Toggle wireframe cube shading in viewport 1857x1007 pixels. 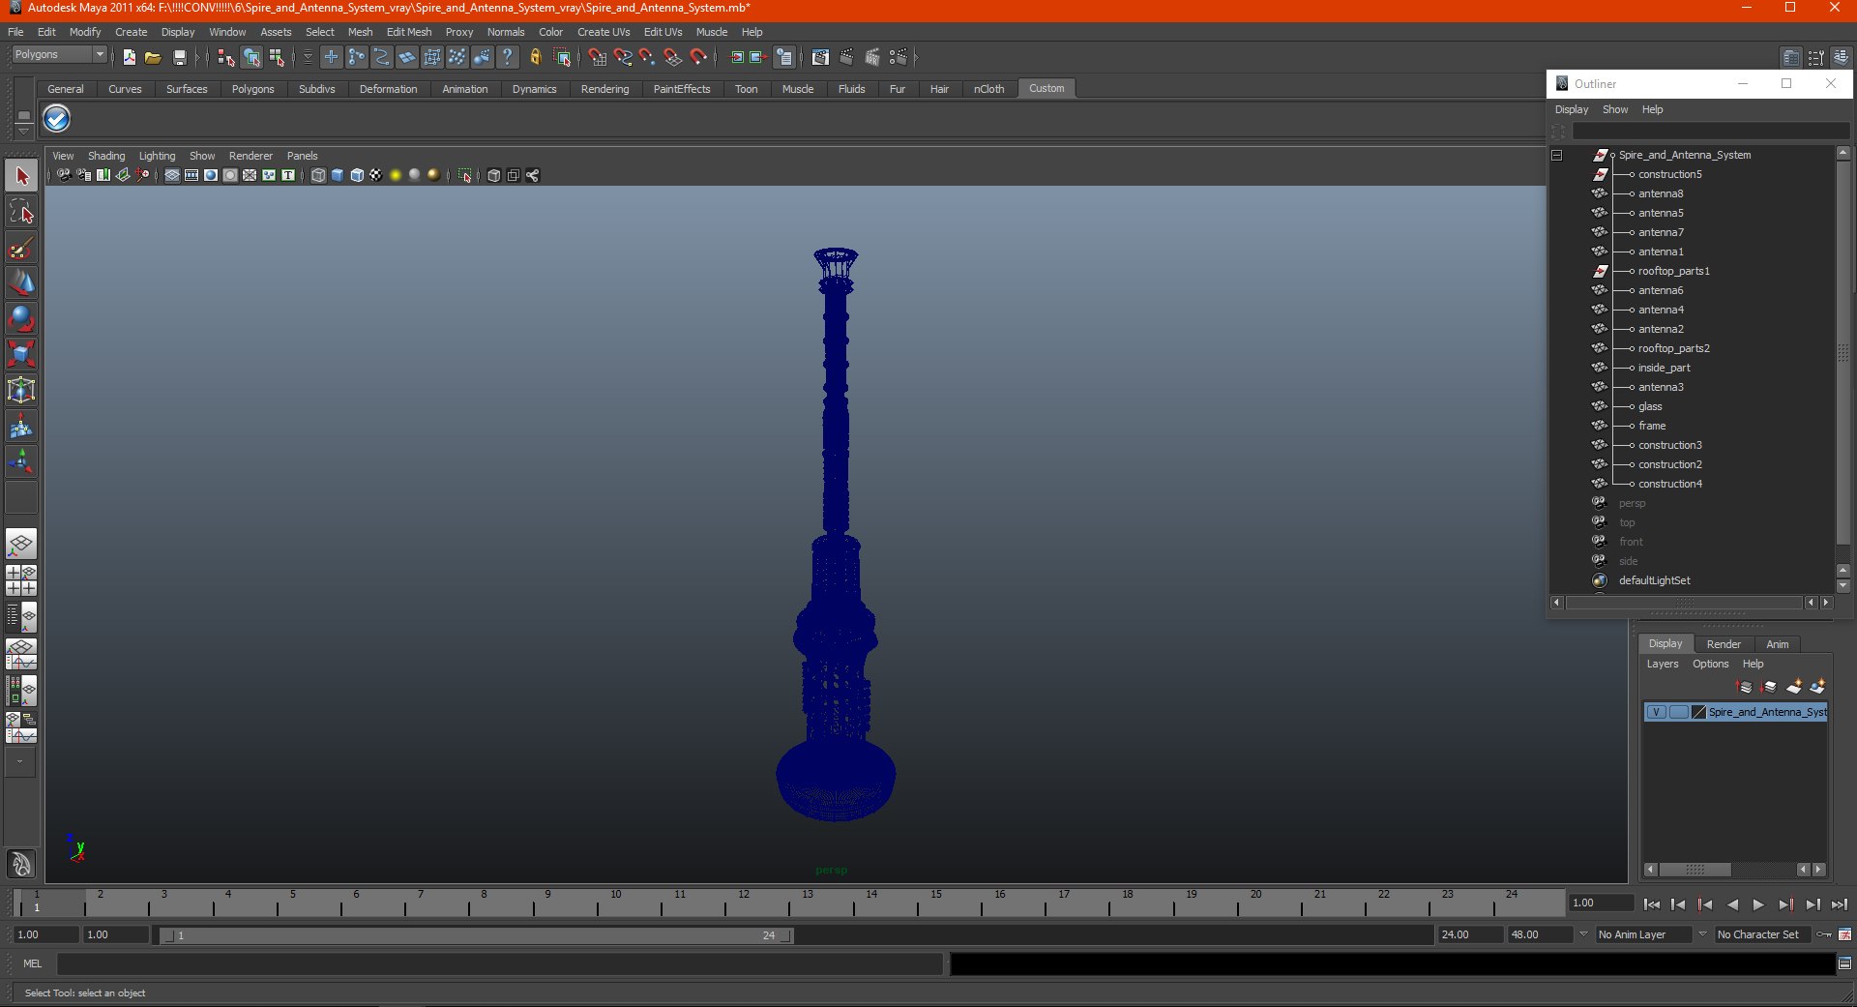pyautogui.click(x=318, y=176)
